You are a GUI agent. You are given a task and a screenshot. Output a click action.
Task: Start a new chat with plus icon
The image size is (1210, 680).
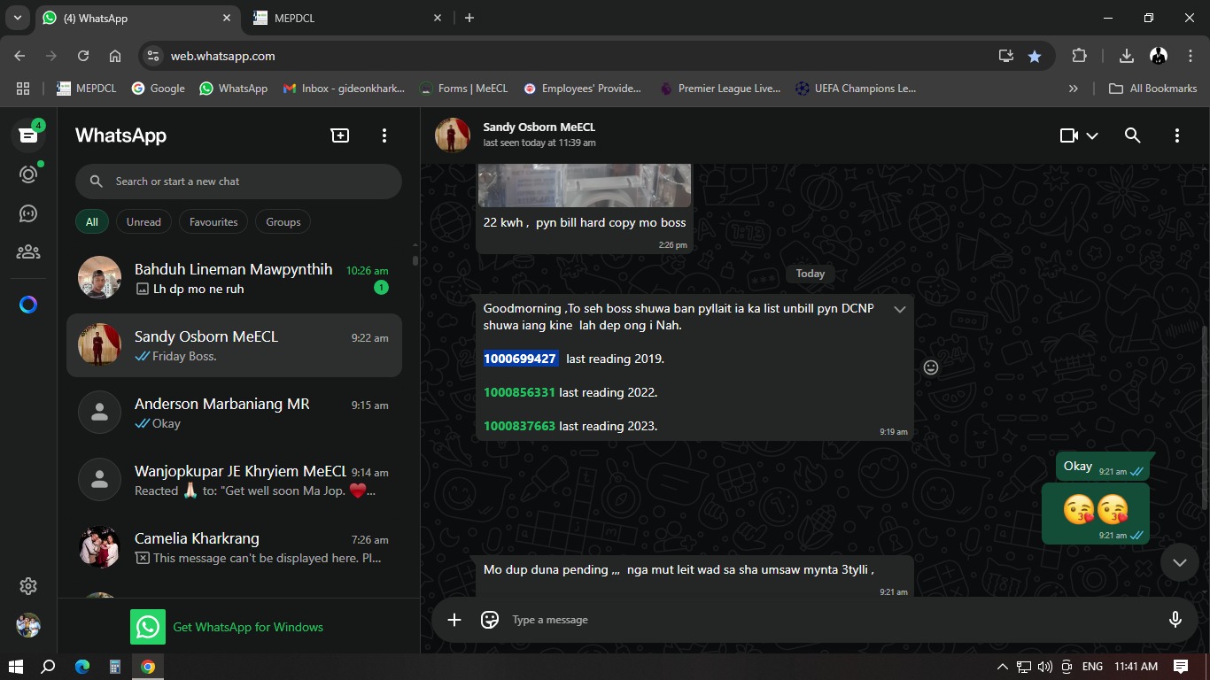click(x=340, y=135)
